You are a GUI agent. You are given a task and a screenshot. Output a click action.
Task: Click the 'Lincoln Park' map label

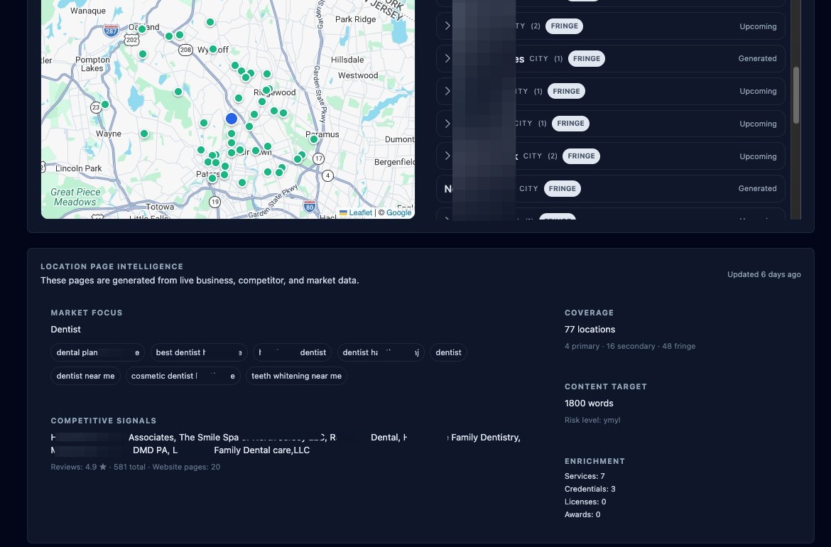78,168
